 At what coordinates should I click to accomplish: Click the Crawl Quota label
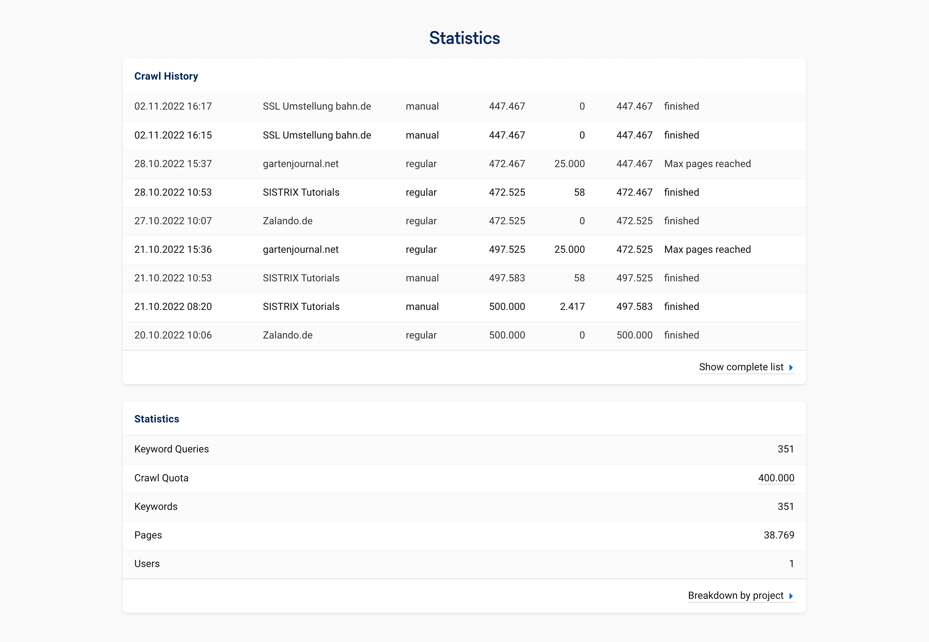[x=161, y=478]
